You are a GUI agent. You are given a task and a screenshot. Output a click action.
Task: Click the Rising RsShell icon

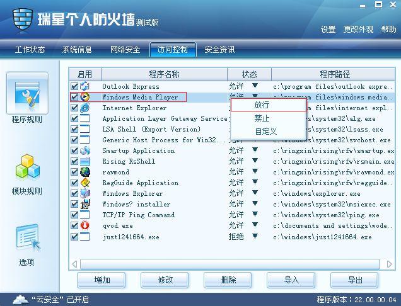pyautogui.click(x=85, y=161)
